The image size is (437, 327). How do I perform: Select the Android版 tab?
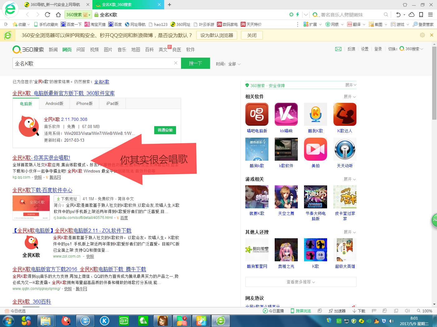tap(55, 103)
